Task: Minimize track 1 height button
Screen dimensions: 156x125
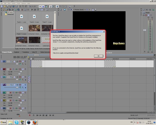Action: [2, 61]
